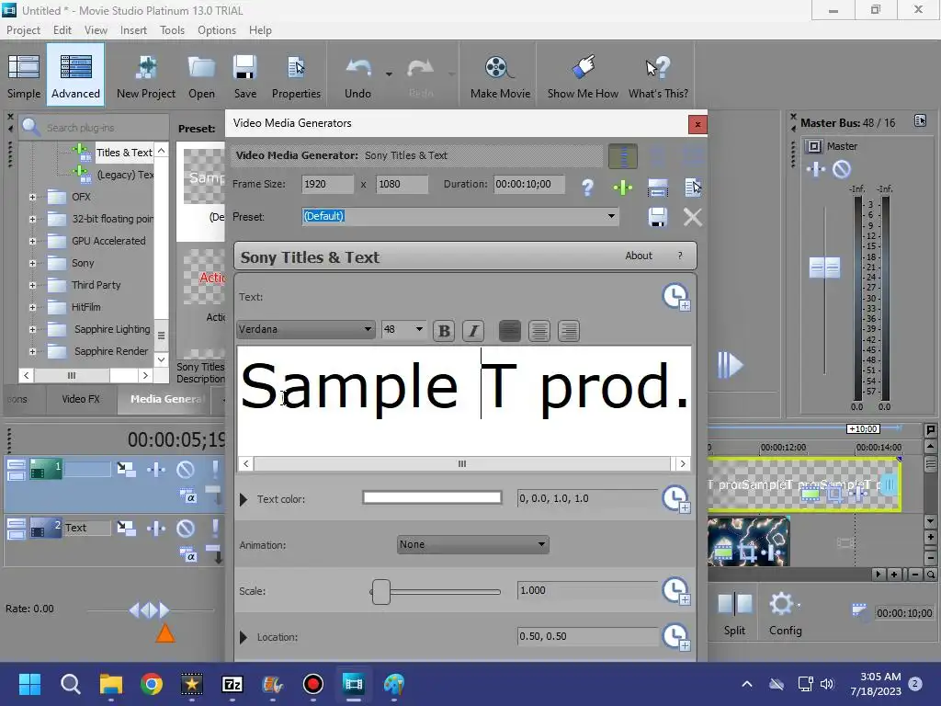Screen dimensions: 941x706
Task: Expand the Sony folder
Action: point(32,263)
